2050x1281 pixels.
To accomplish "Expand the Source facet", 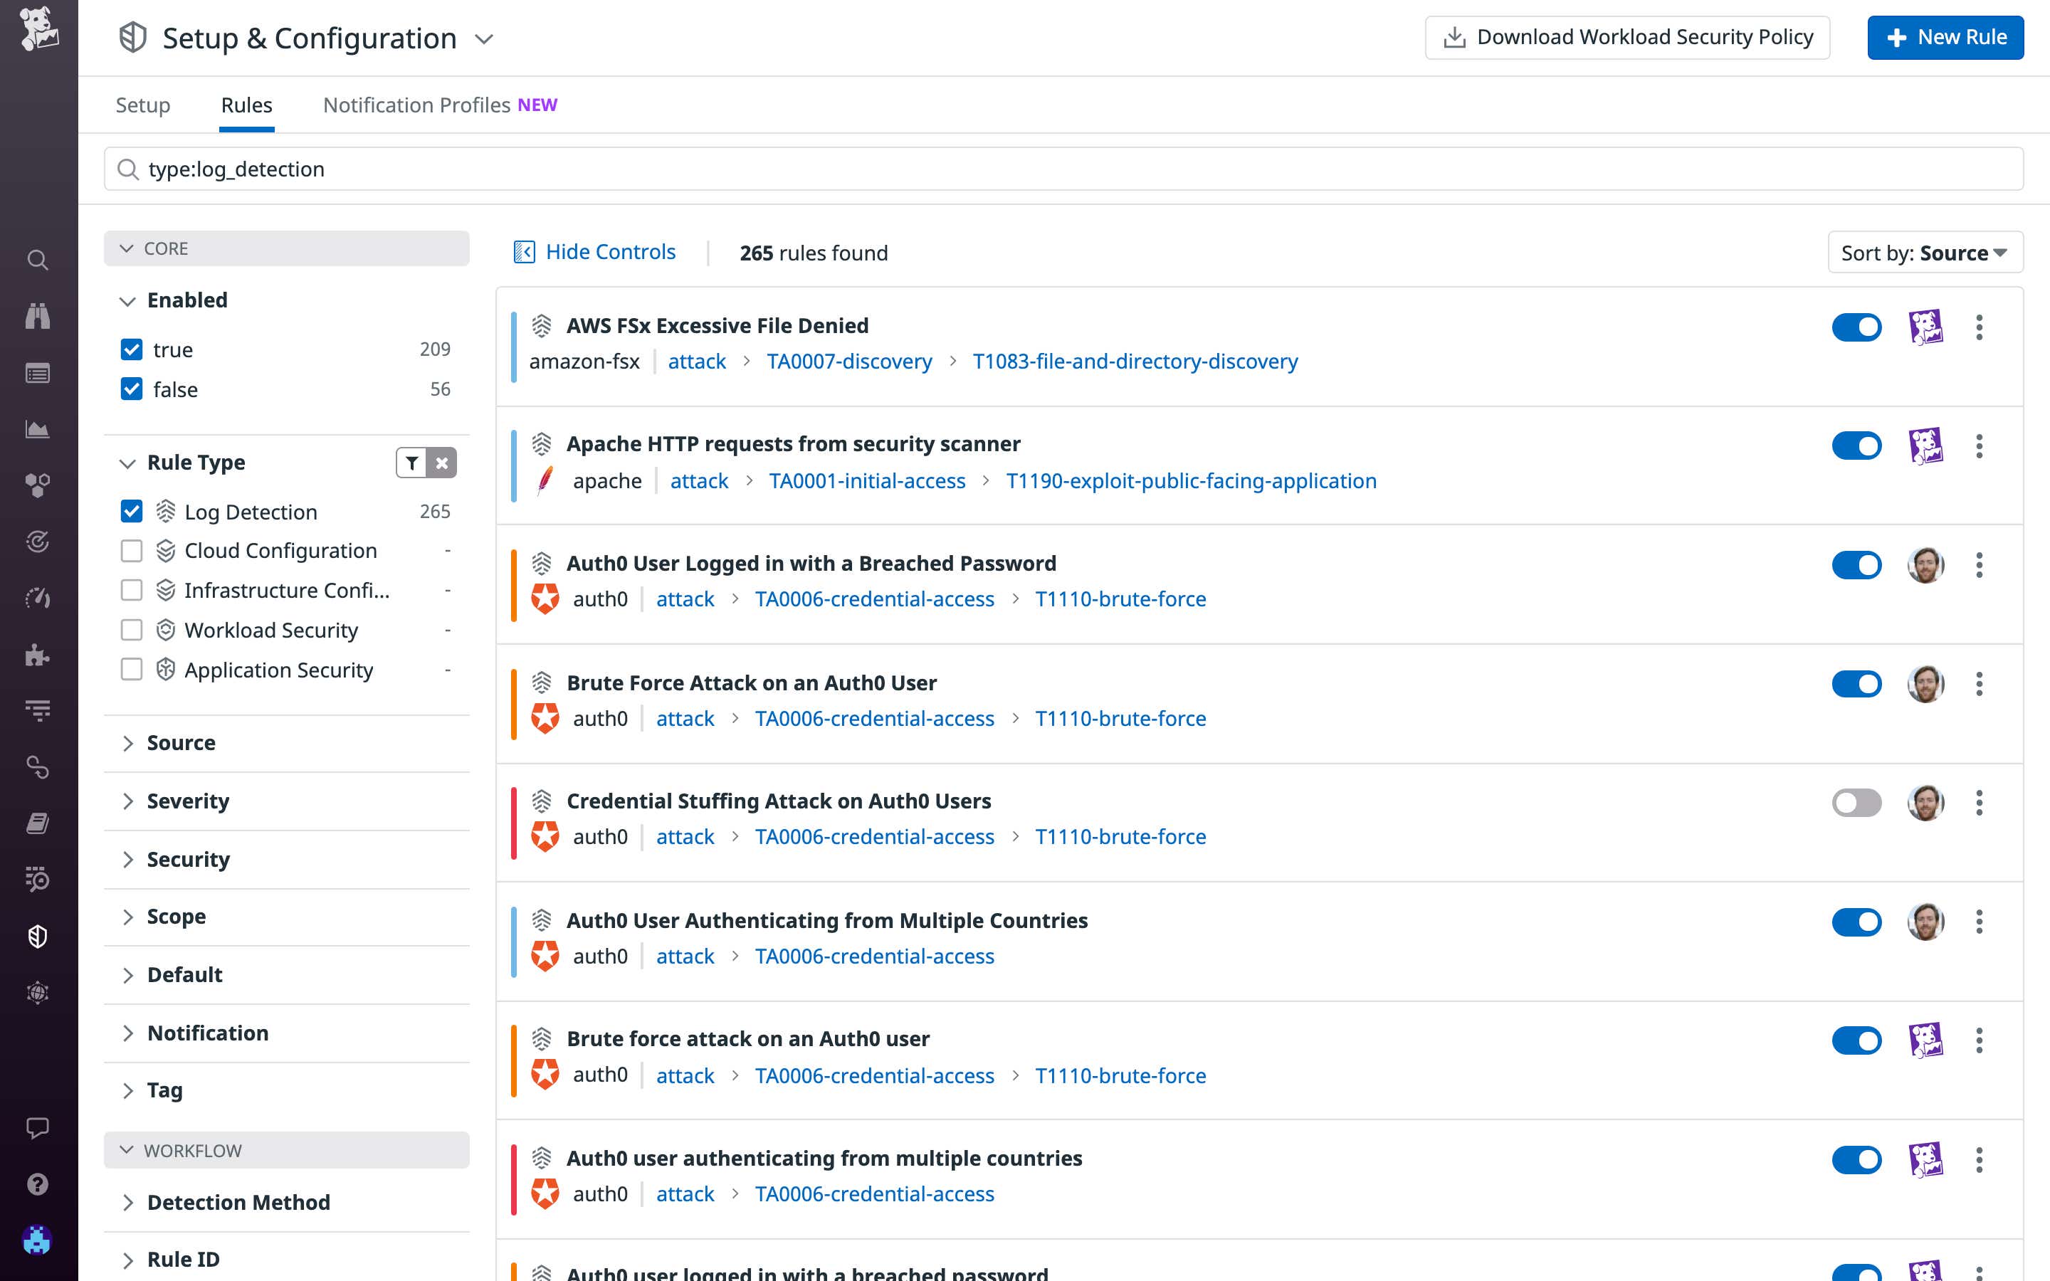I will tap(127, 743).
